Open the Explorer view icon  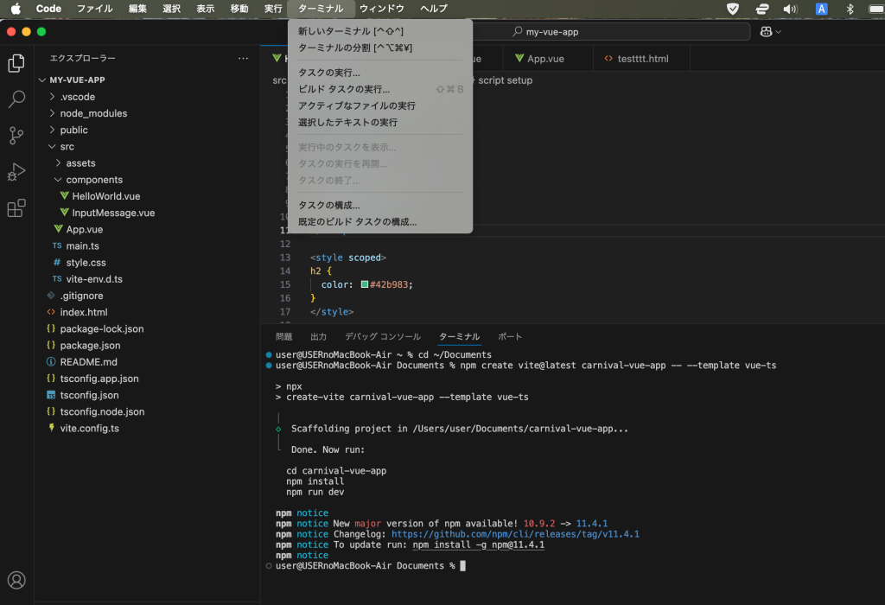[16, 63]
